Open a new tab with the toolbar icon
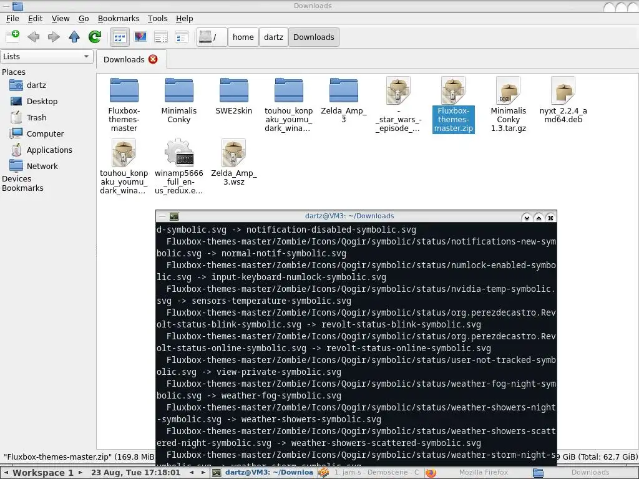The height and width of the screenshot is (479, 639). (x=12, y=37)
